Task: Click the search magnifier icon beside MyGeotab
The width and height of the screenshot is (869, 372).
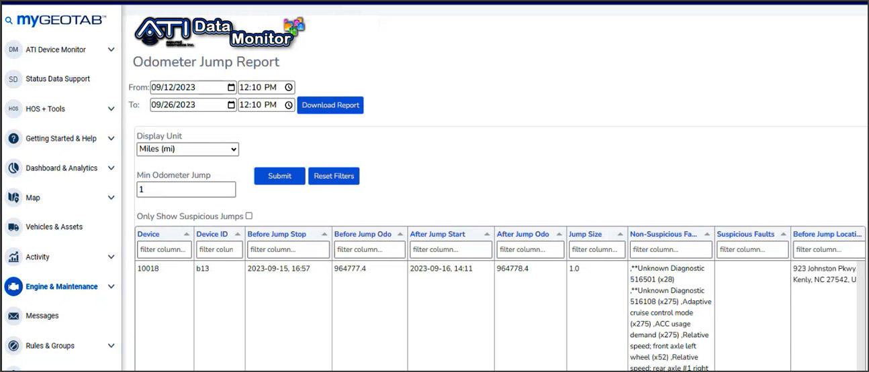Action: coord(9,21)
